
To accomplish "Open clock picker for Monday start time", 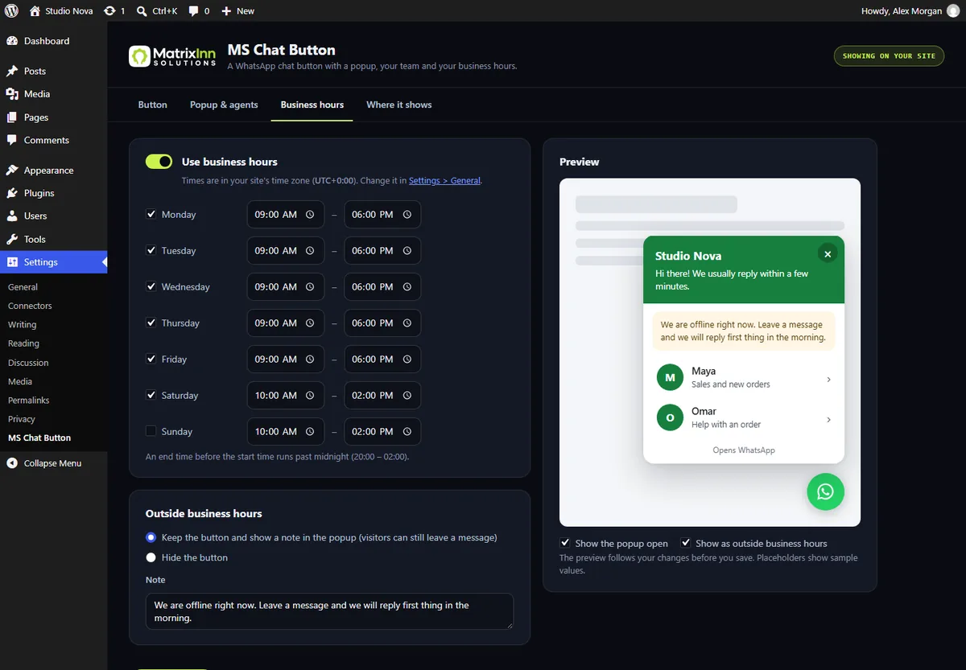I will tap(310, 215).
